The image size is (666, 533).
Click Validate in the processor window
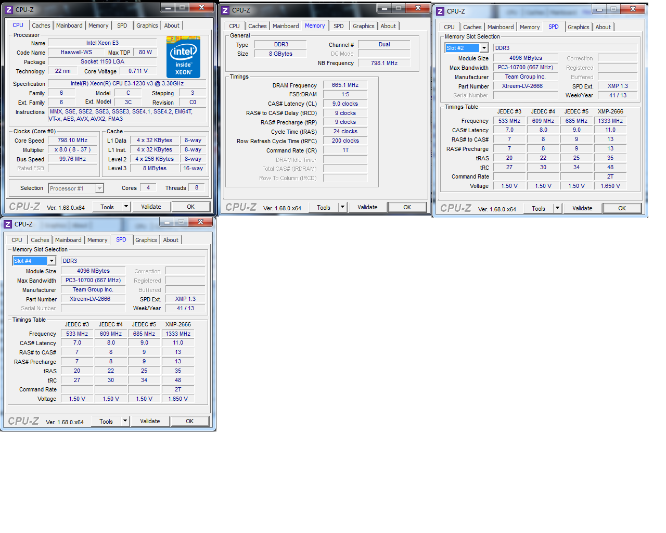click(x=151, y=207)
